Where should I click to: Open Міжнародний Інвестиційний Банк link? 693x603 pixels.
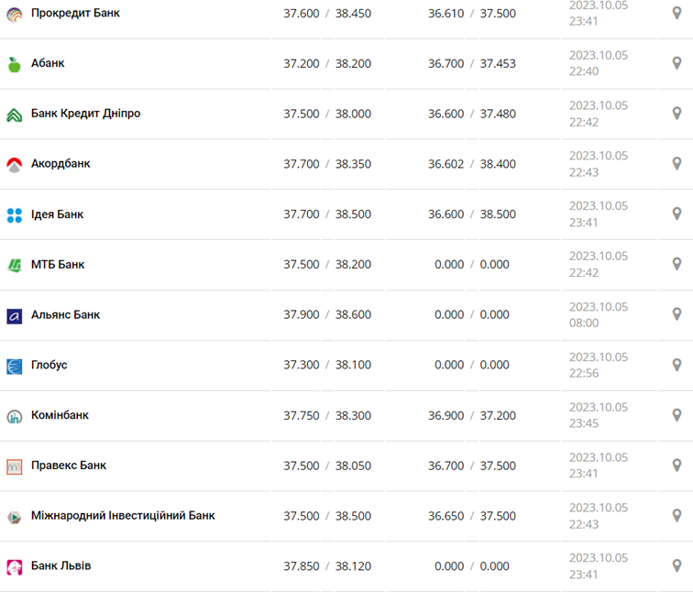coord(123,515)
